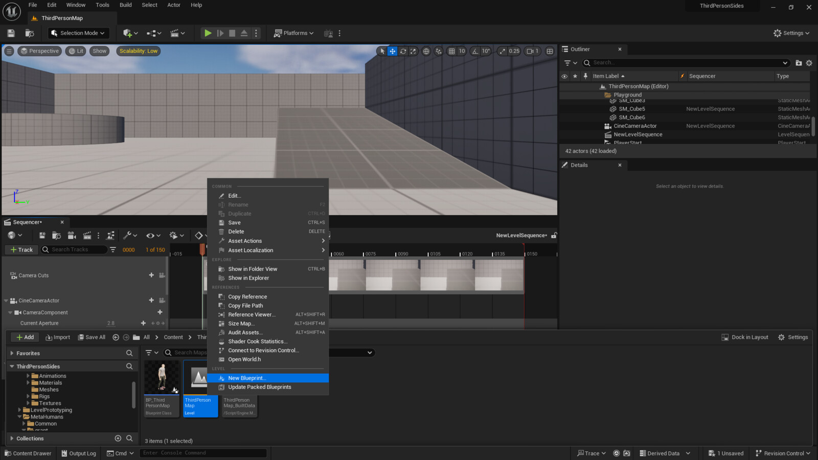The image size is (818, 460).
Task: Select the BP_ThirdPersonMap thumbnail
Action: click(x=162, y=388)
